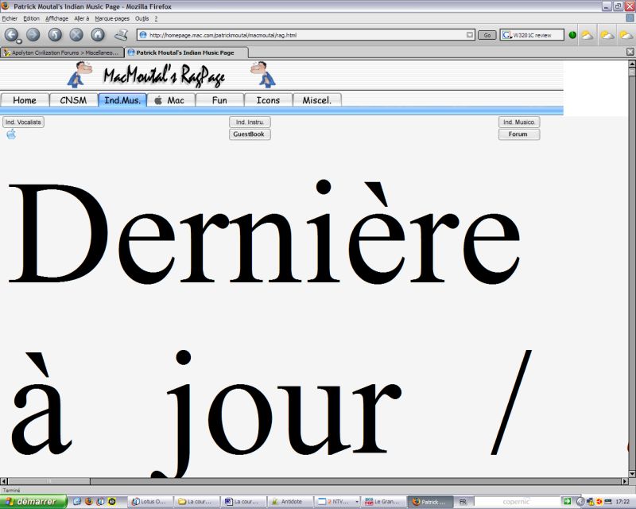The image size is (636, 509).
Task: Open the second weather forecast icon
Action: [607, 35]
